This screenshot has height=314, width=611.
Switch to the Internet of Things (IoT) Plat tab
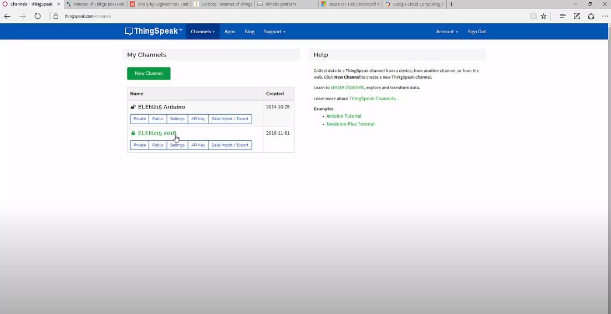point(95,4)
